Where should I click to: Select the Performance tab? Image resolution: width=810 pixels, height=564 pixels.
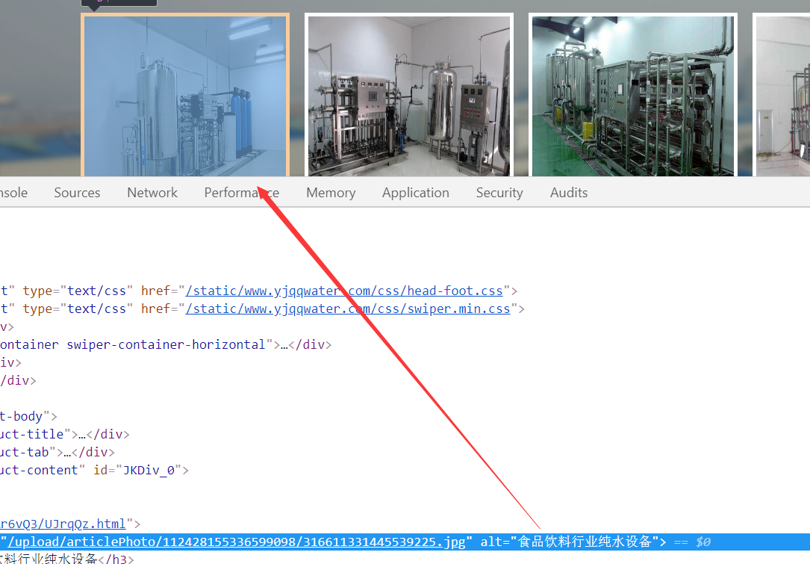[x=241, y=193]
